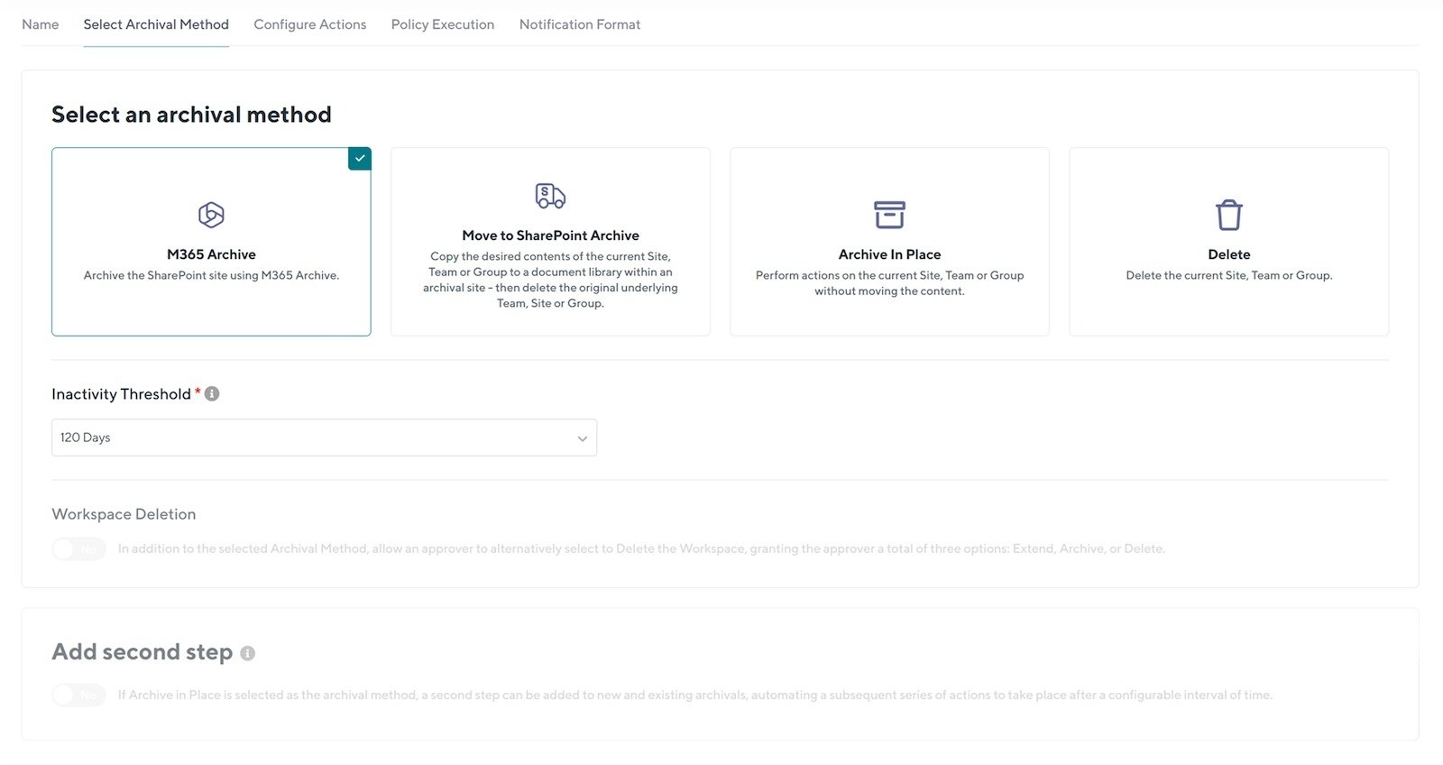Select the Select Archival Method tab
The width and height of the screenshot is (1443, 765).
pos(156,24)
